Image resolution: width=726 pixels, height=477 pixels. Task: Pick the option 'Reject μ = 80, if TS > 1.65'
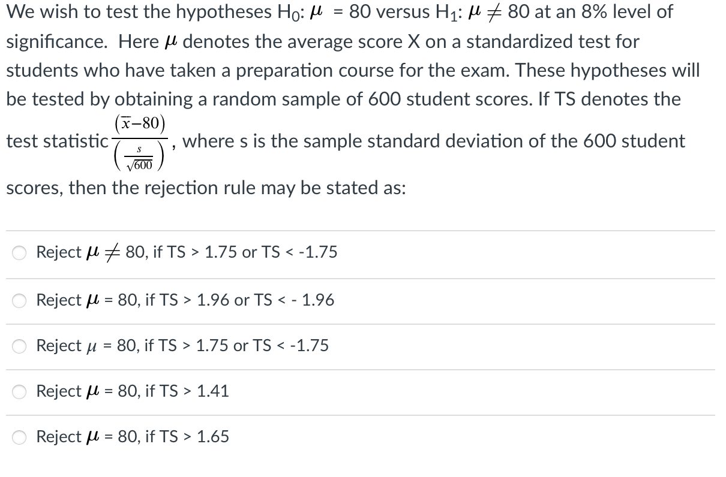[x=133, y=436]
